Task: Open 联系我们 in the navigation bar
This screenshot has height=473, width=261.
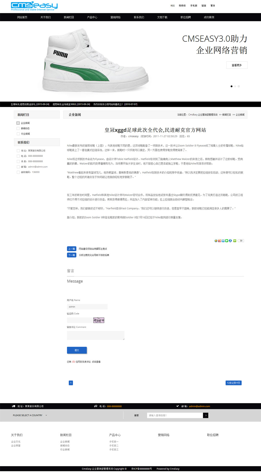Action: 139,17
